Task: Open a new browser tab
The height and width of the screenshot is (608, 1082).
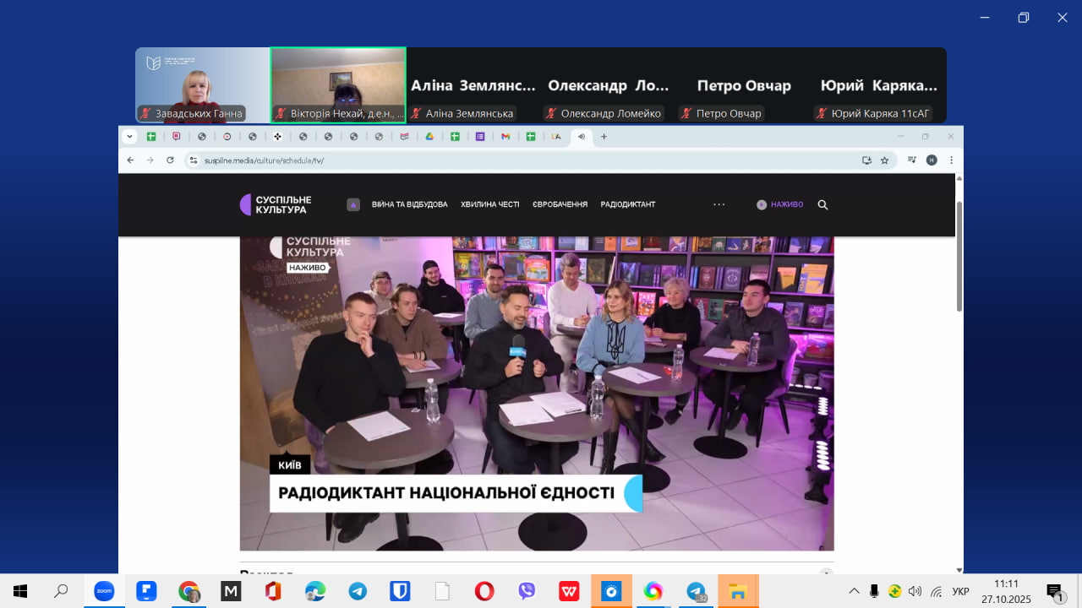Action: (604, 137)
